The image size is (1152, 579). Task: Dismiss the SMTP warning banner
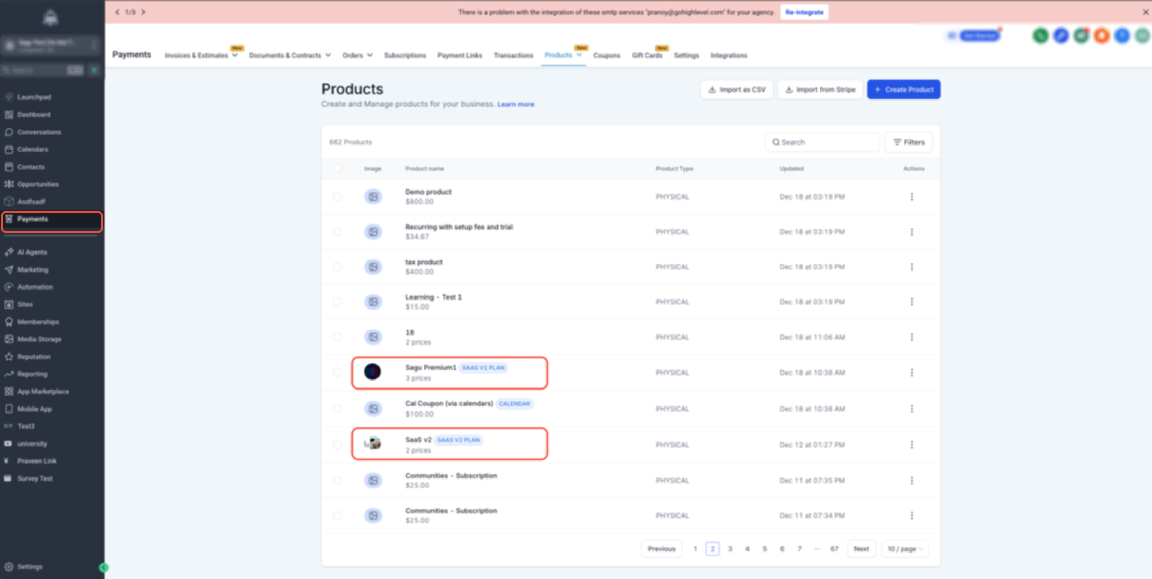click(1145, 12)
